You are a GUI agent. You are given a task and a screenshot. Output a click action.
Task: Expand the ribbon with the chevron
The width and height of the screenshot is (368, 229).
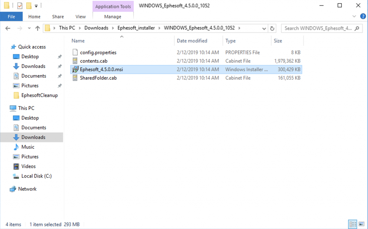[x=354, y=16]
